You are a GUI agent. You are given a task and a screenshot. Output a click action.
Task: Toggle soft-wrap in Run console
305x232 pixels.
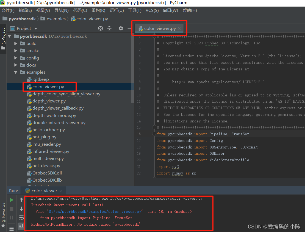[21, 217]
